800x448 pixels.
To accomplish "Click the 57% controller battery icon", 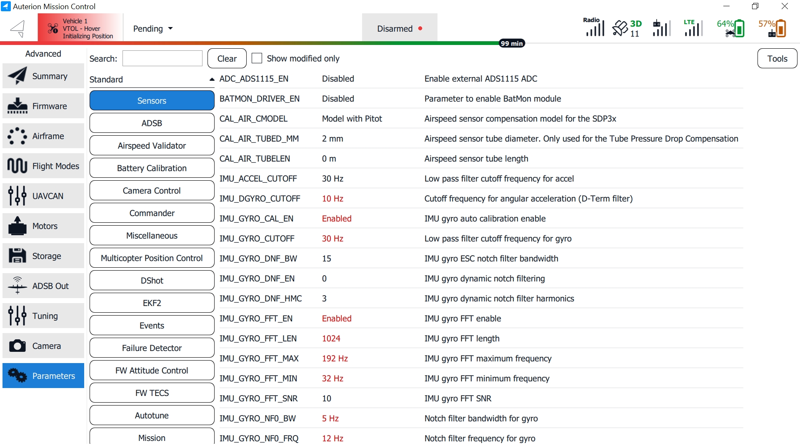I will [x=772, y=28].
